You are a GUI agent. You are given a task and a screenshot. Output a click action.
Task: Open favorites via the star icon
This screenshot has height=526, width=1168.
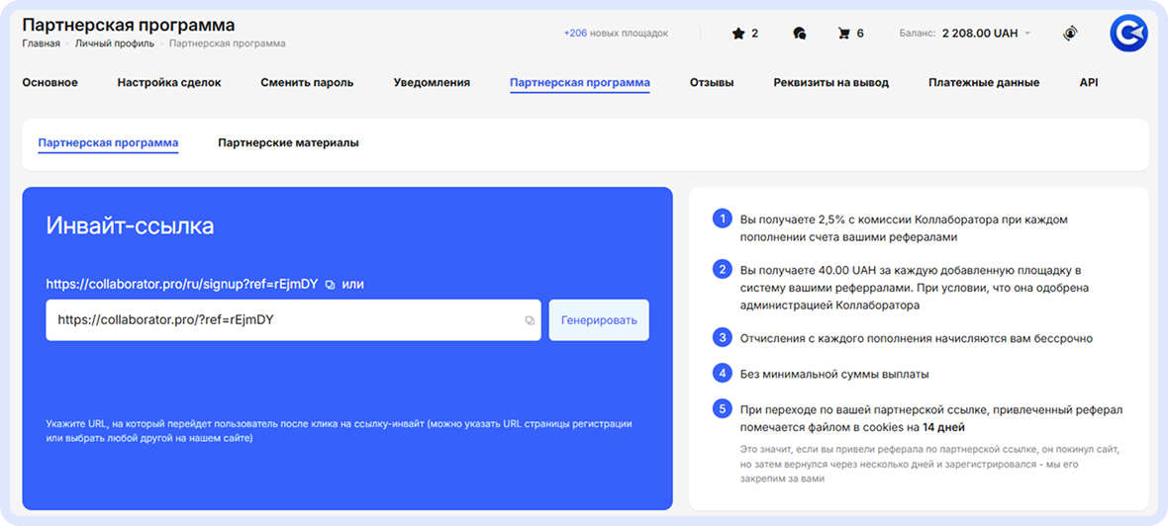[737, 34]
